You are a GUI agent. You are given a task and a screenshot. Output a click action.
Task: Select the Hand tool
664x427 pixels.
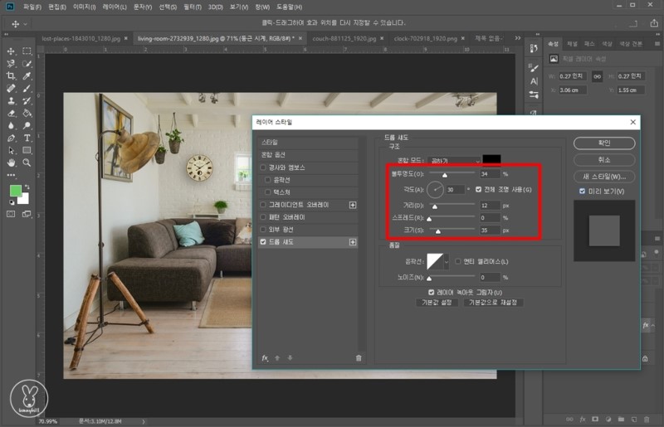pyautogui.click(x=12, y=163)
